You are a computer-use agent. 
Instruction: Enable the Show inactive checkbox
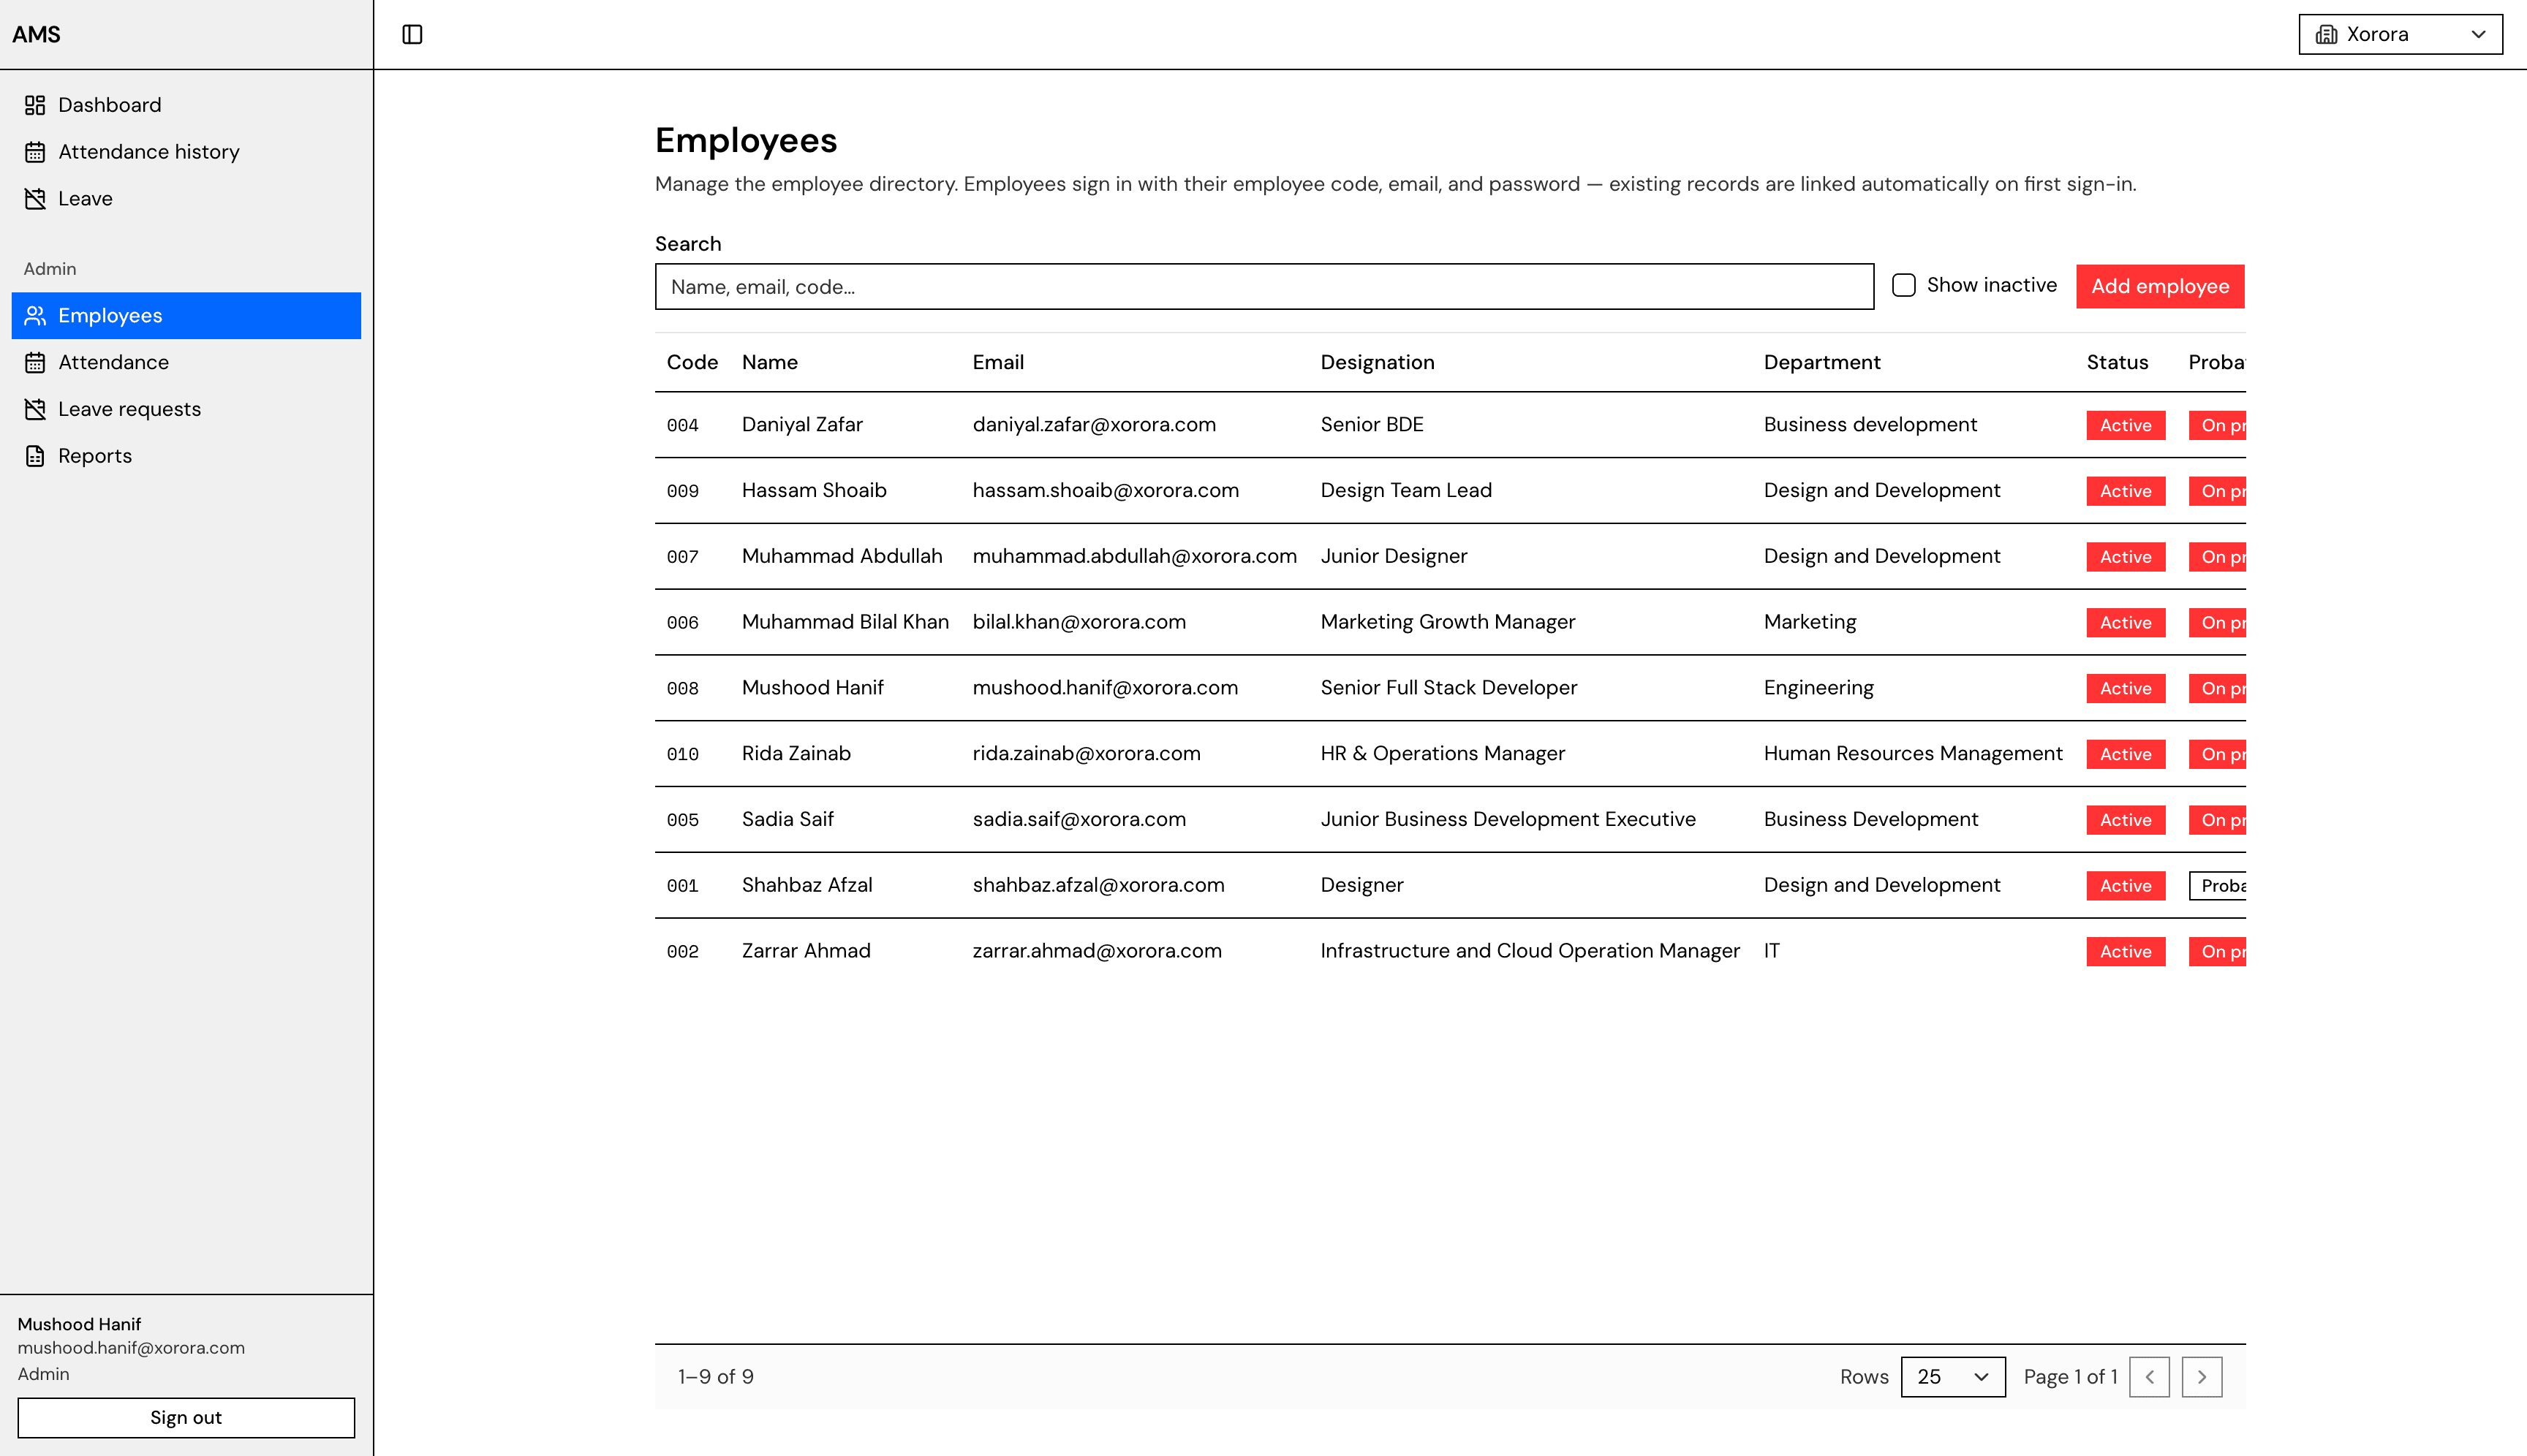click(1904, 285)
